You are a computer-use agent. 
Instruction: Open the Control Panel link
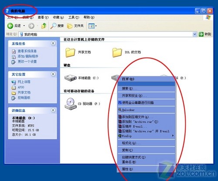[24, 98]
